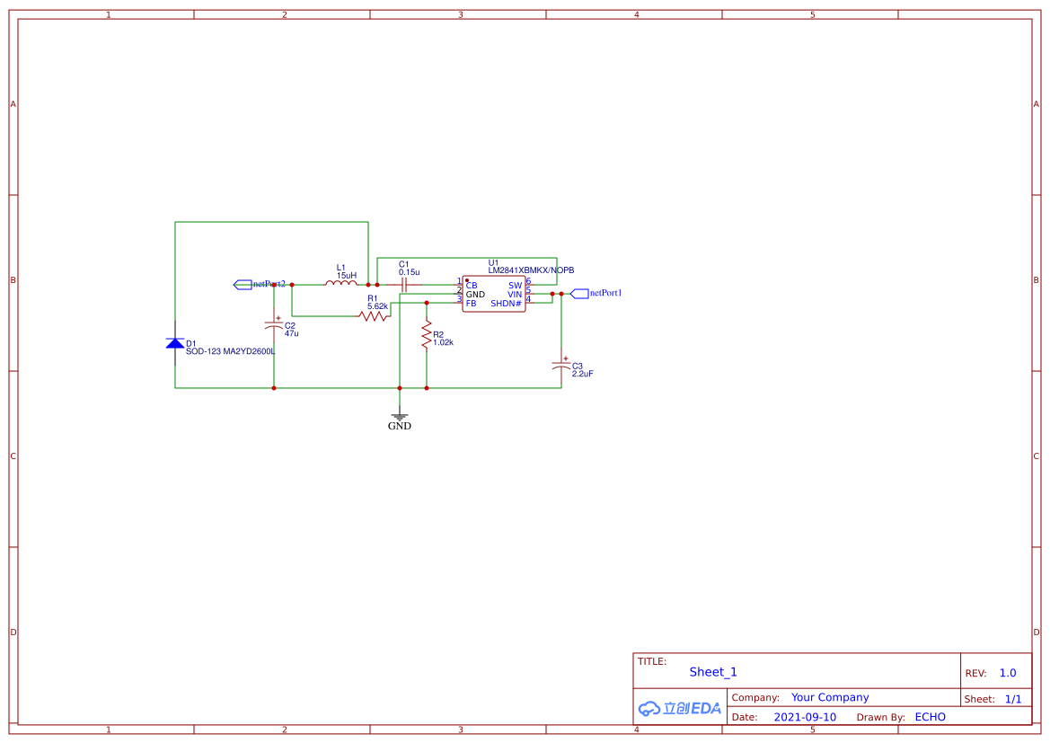The height and width of the screenshot is (743, 1050).
Task: Click the SOD-123 MA2YD2600L diode label
Action: click(230, 351)
